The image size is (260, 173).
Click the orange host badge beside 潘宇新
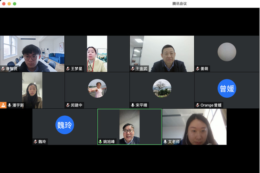tap(3, 105)
